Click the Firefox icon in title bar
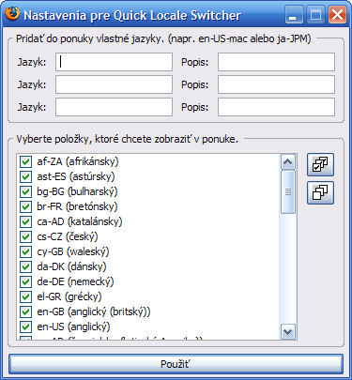 click(x=12, y=14)
